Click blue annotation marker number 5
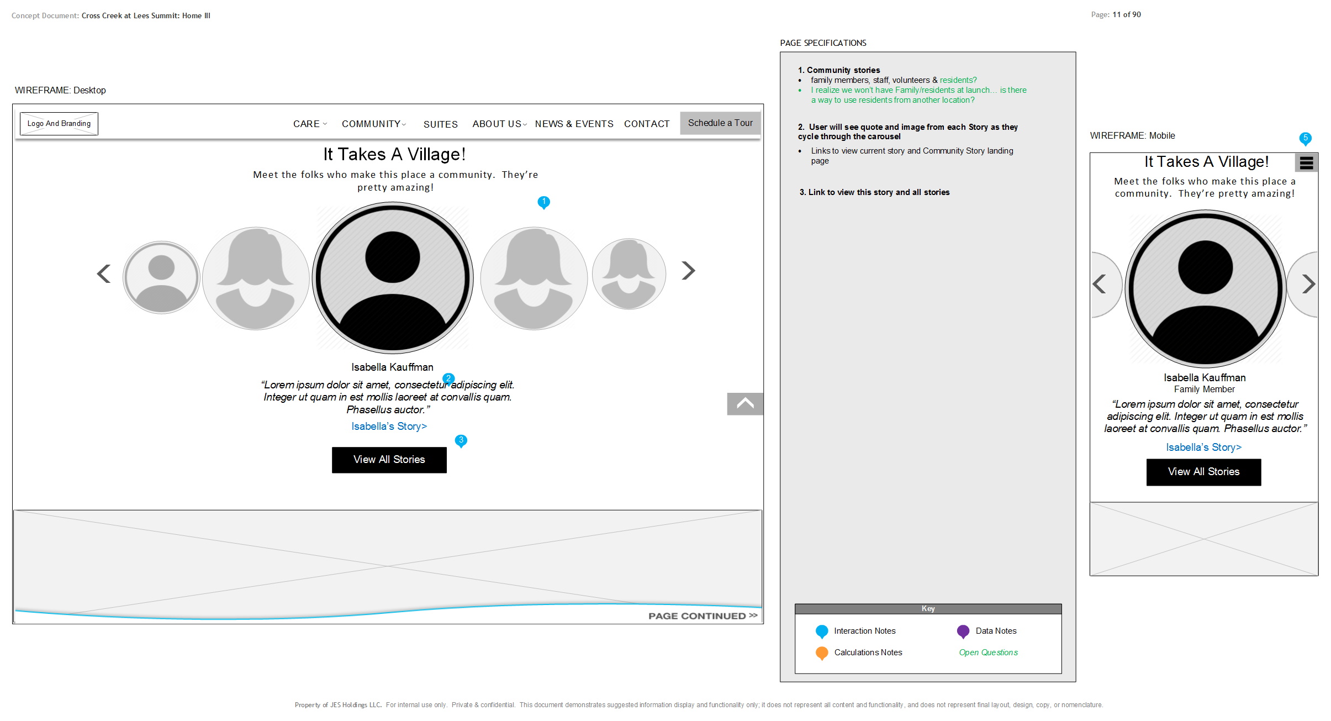This screenshot has height=721, width=1331. 1305,138
